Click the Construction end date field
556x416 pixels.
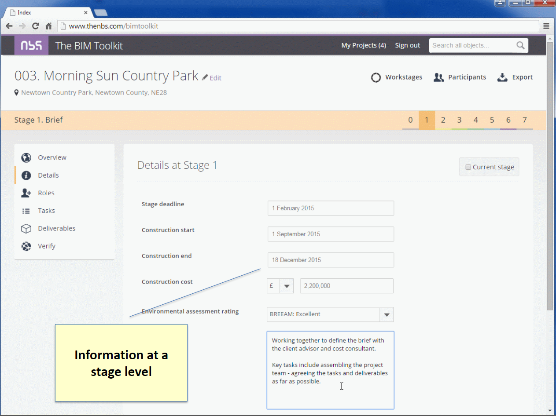pyautogui.click(x=331, y=260)
